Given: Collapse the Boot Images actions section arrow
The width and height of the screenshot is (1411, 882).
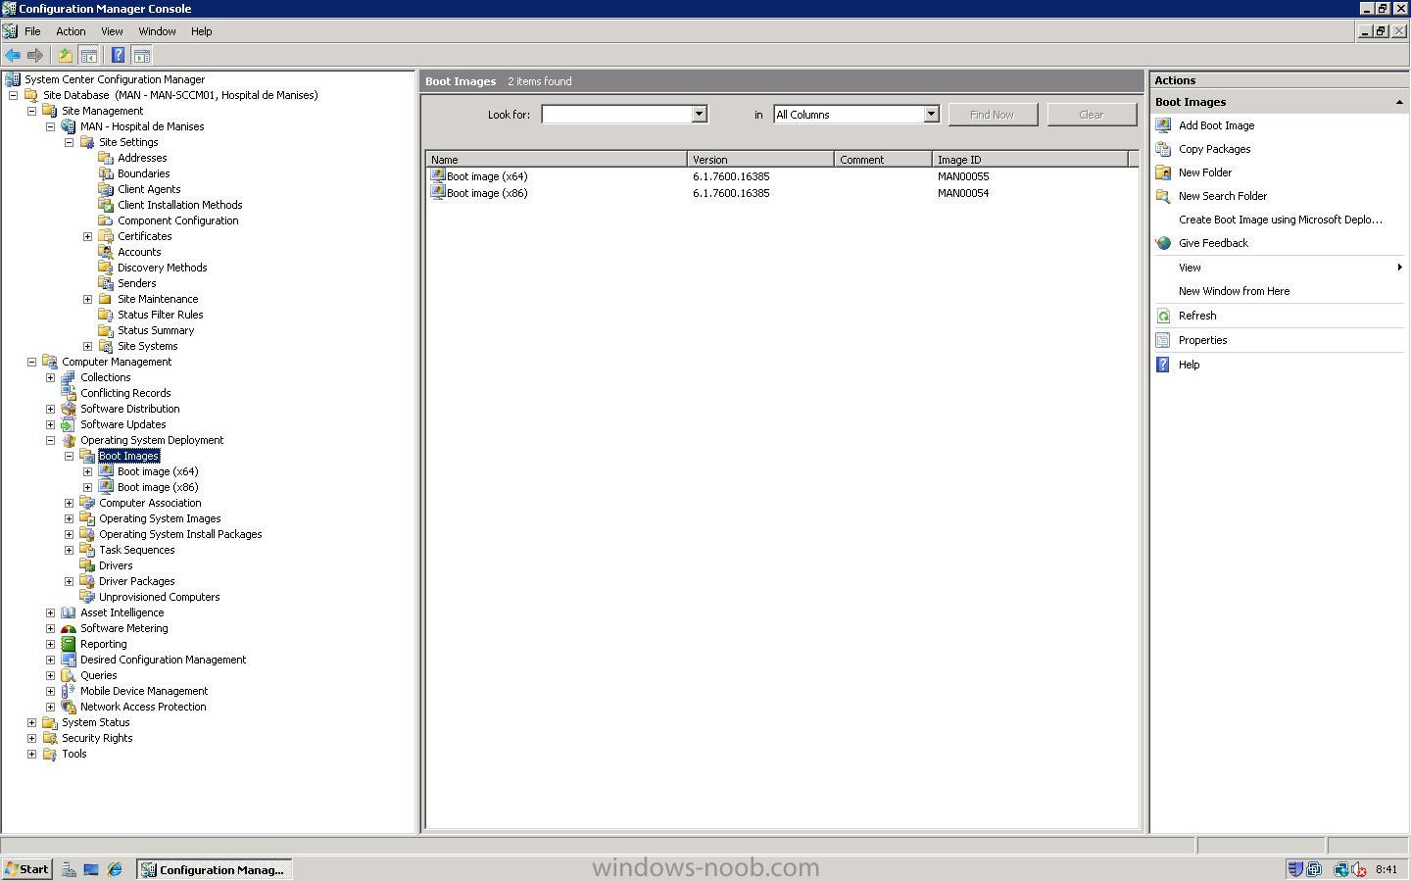Looking at the screenshot, I should (1398, 102).
